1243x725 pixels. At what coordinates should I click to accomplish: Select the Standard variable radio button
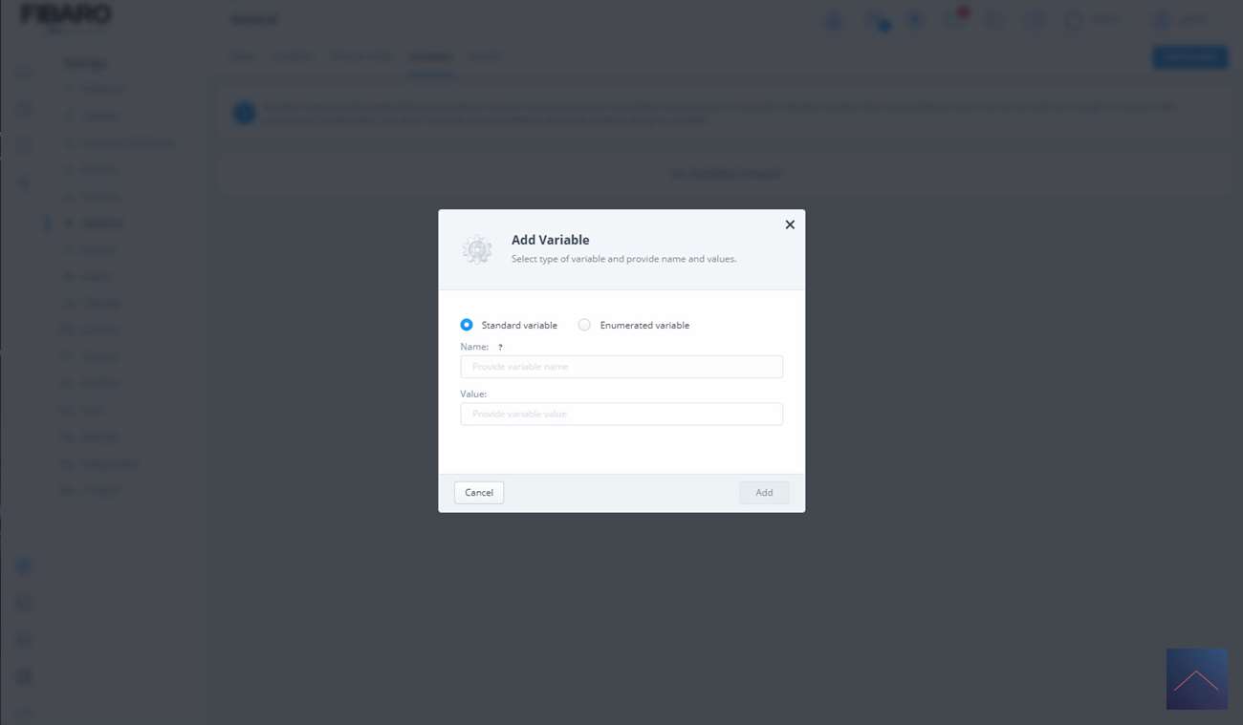pyautogui.click(x=467, y=325)
